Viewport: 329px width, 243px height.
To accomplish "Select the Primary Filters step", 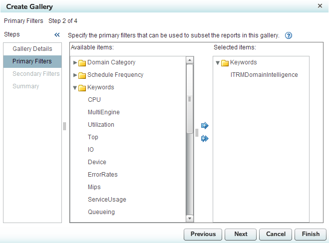I will [32, 61].
